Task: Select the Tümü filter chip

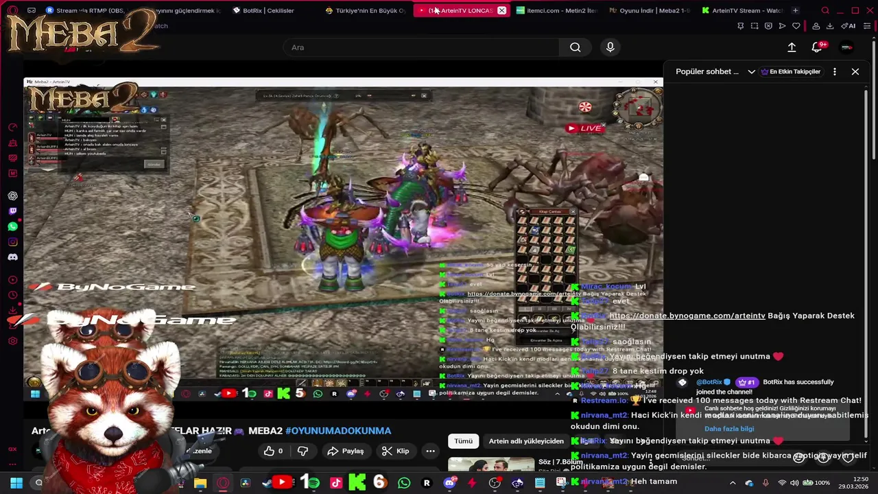Action: [464, 441]
